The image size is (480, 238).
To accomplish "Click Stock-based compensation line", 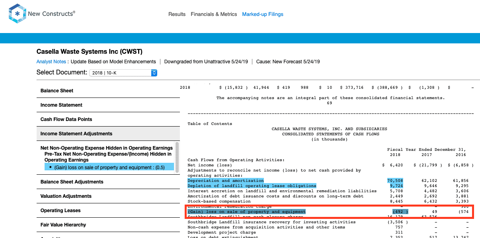I will click(219, 201).
